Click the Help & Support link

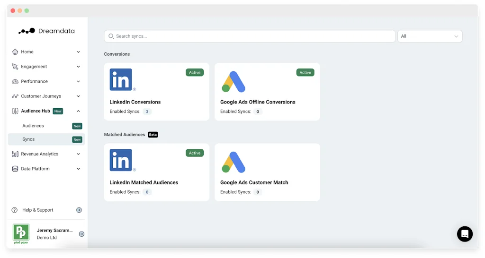pyautogui.click(x=38, y=210)
